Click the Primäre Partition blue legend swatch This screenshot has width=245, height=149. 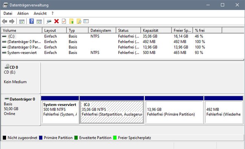pyautogui.click(x=41, y=138)
